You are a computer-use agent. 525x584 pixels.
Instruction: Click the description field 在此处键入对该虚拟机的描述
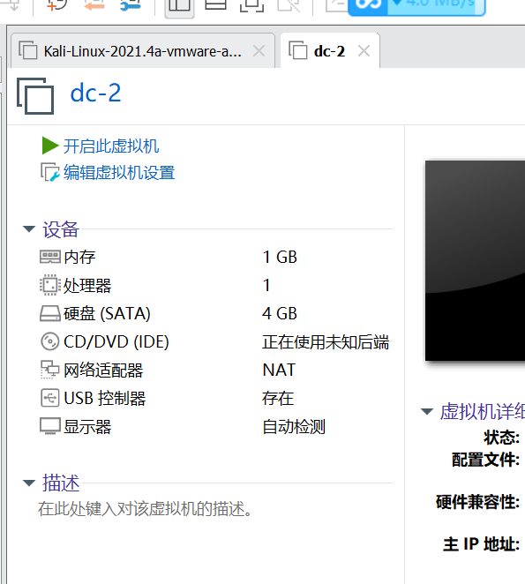145,509
